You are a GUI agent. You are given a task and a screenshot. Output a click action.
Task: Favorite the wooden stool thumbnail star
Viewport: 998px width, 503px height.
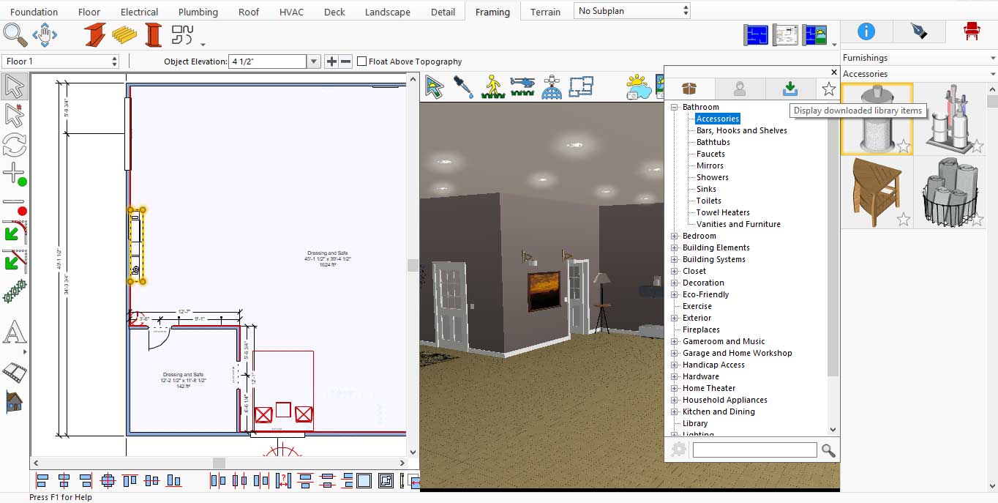click(904, 219)
